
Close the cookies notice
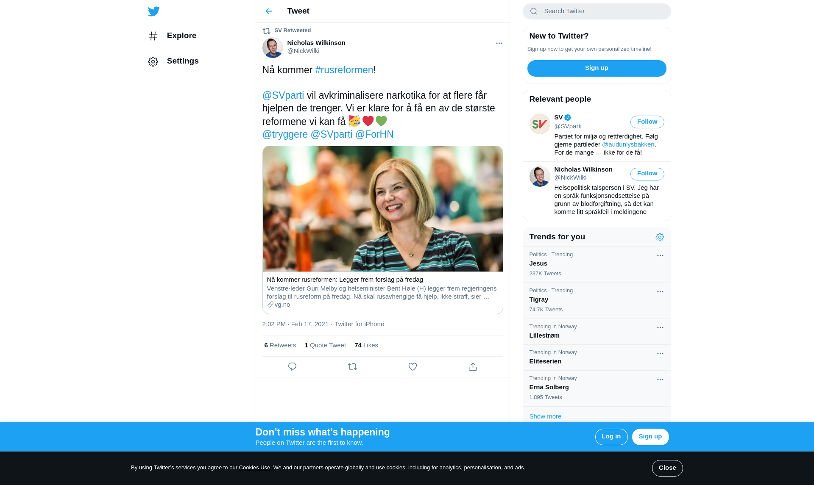pos(667,468)
